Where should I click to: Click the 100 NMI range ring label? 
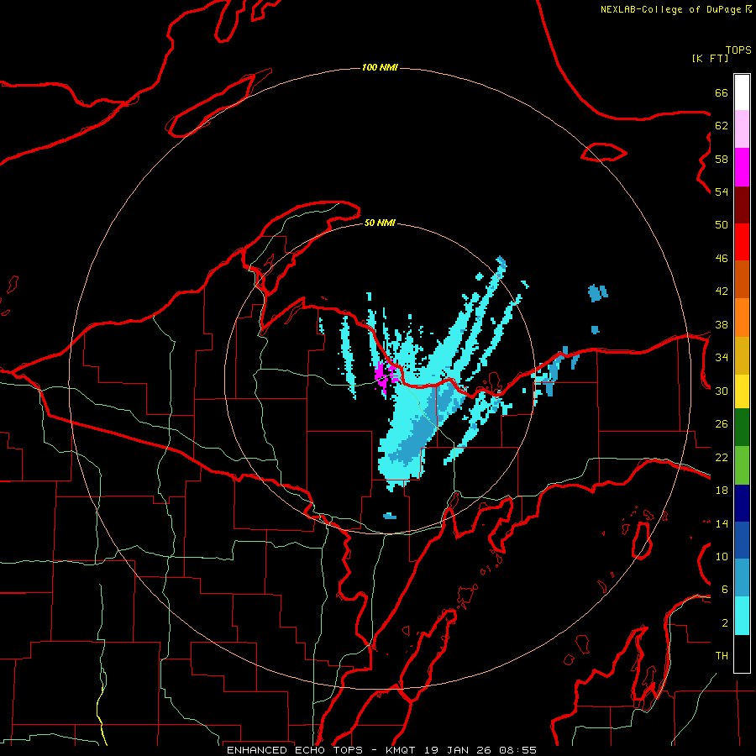pyautogui.click(x=380, y=67)
